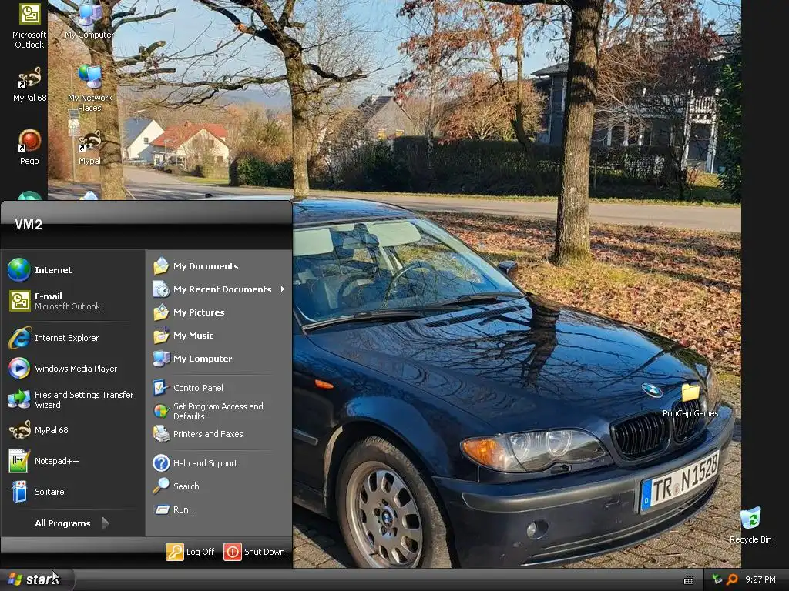This screenshot has height=591, width=789.
Task: Open PopCap Games folder on desktop
Action: pos(690,400)
